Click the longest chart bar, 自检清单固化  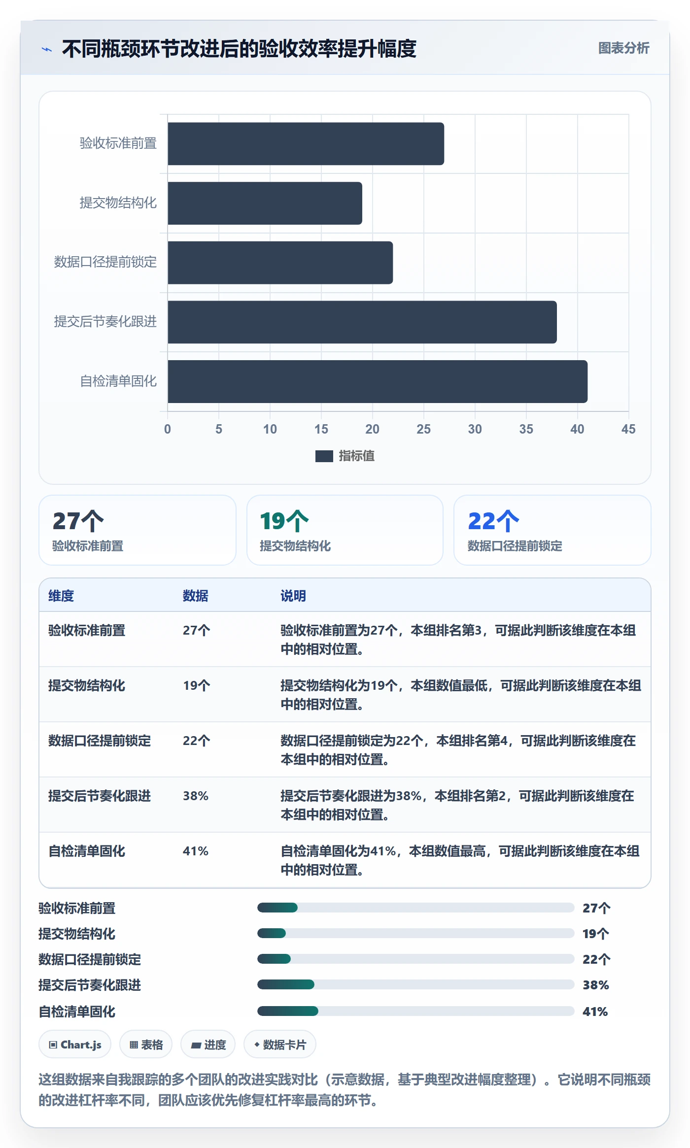coord(378,381)
